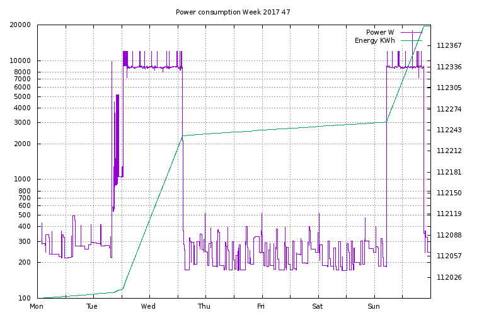Click the 8000 left axis value
The height and width of the screenshot is (315, 484).
pyautogui.click(x=22, y=72)
